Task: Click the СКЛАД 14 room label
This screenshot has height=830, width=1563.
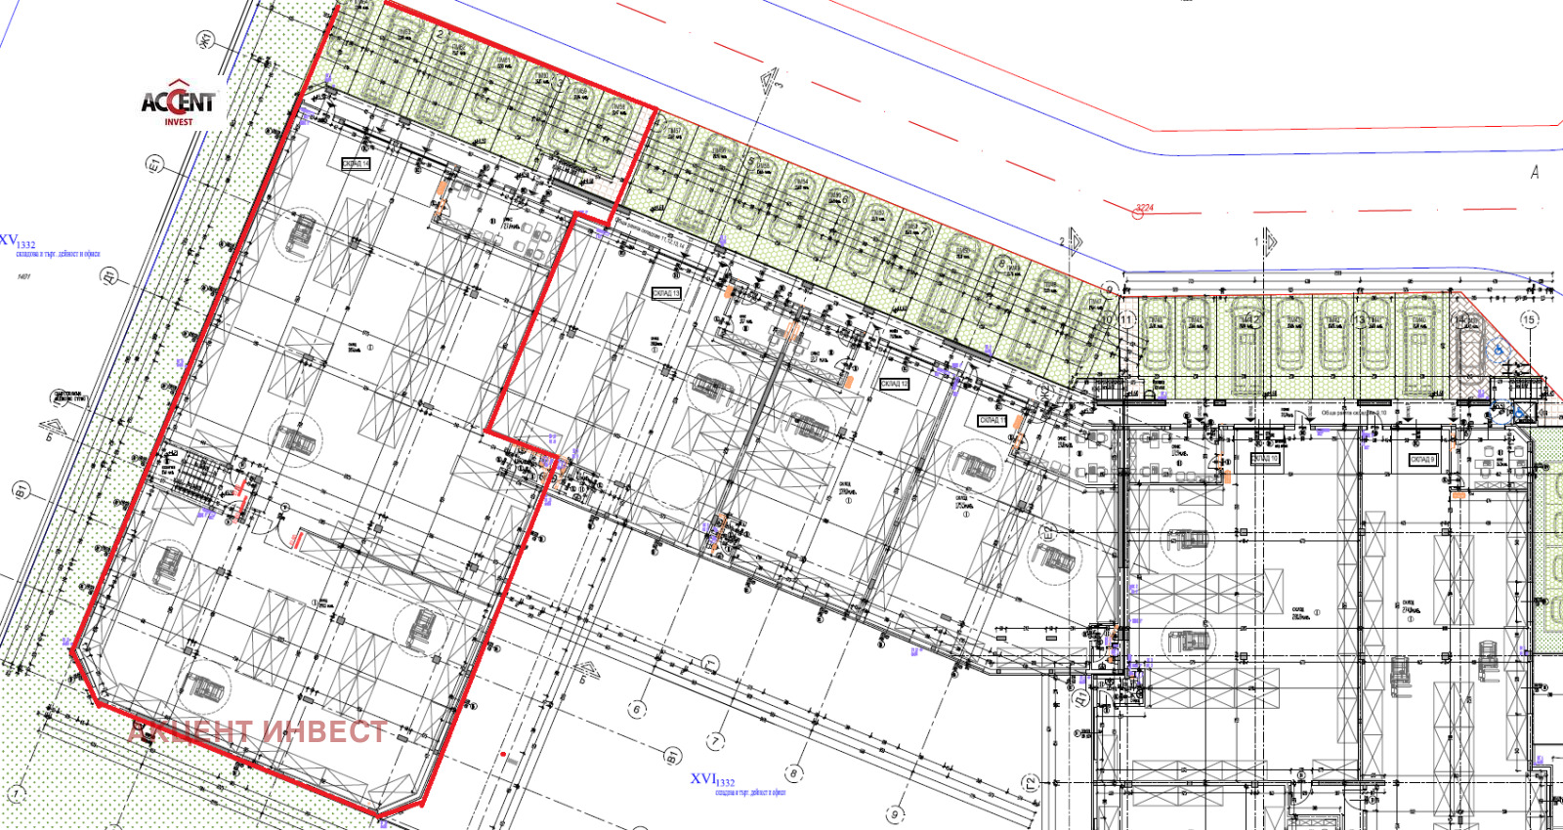Action: (356, 164)
